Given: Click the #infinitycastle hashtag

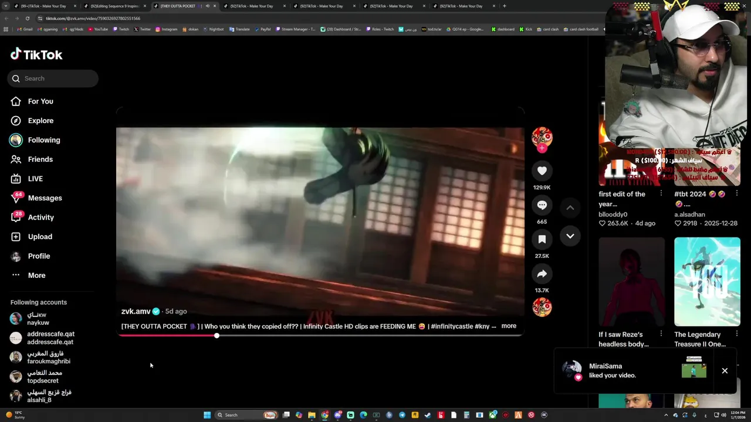Looking at the screenshot, I should pos(451,326).
